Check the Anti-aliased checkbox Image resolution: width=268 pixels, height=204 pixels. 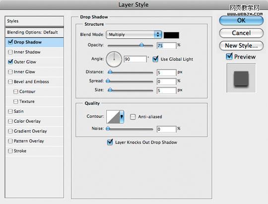tap(133, 117)
